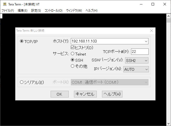The image size is (171, 126).
Task: Close the 新しい接続 dialog with X
Action: [x=152, y=31]
